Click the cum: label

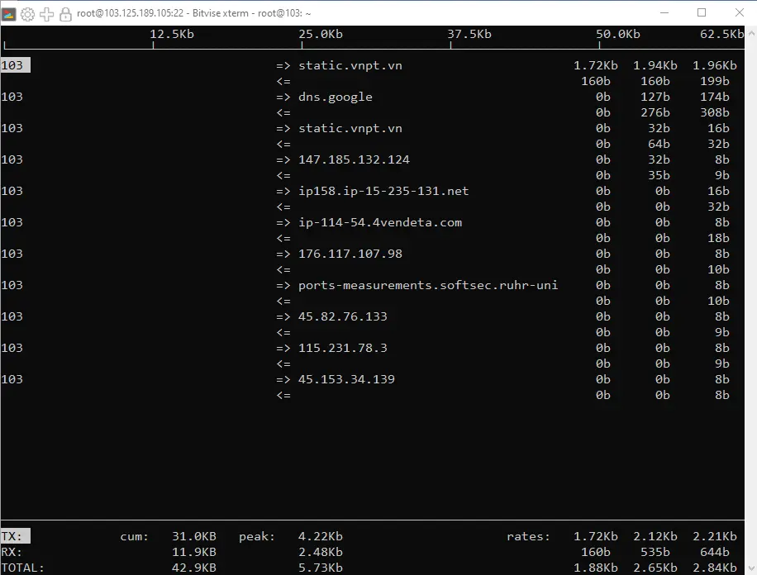click(x=134, y=536)
